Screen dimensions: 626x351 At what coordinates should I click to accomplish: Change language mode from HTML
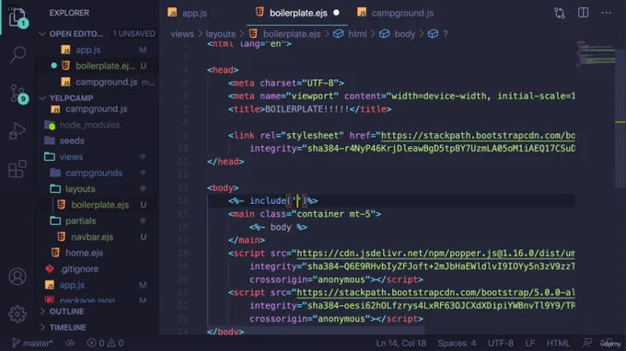click(558, 343)
